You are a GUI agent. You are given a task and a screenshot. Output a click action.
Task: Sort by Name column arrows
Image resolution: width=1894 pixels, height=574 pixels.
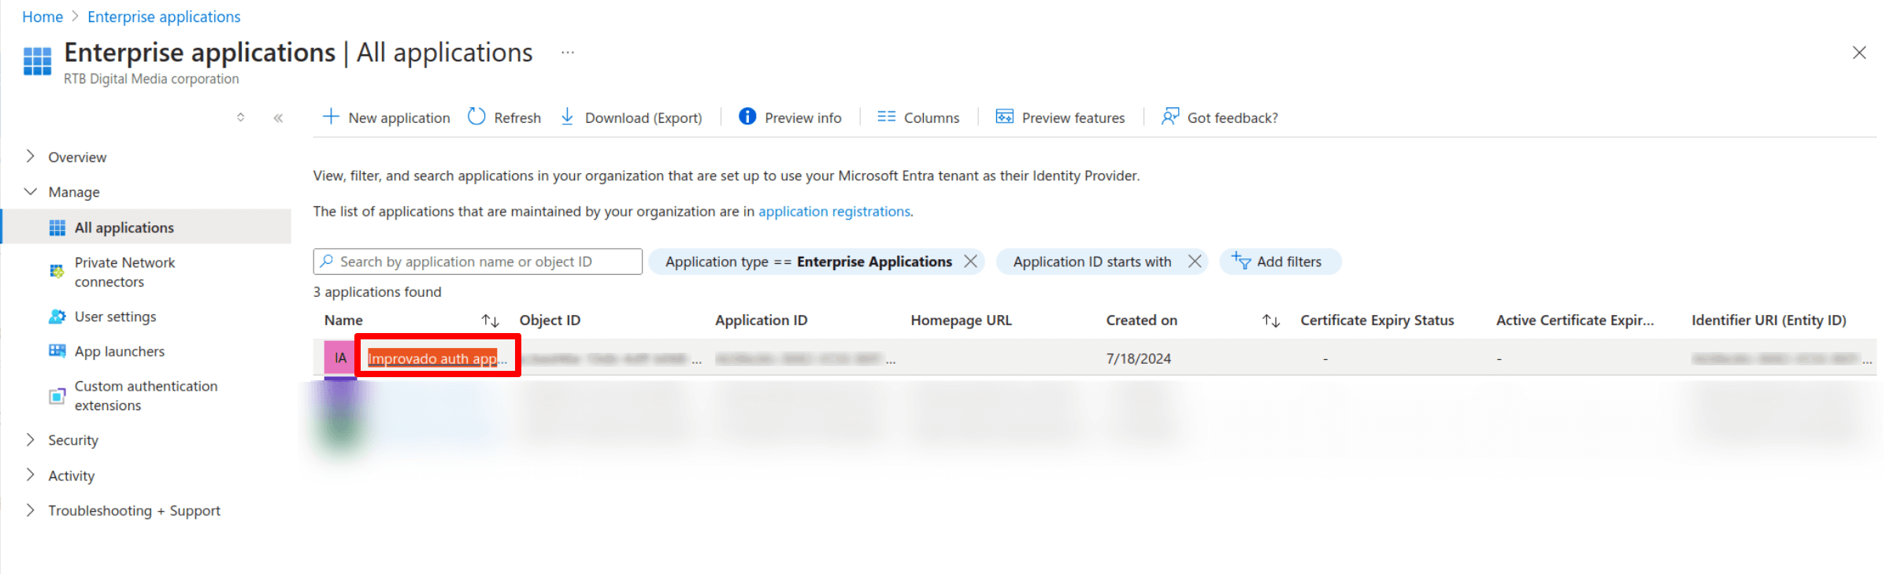490,320
